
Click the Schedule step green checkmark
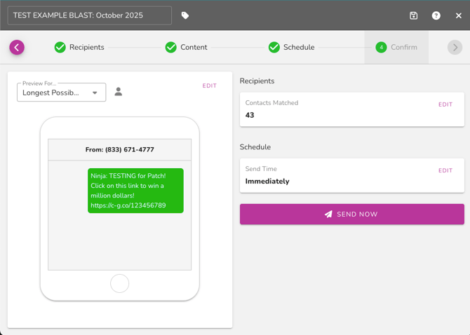click(x=274, y=47)
